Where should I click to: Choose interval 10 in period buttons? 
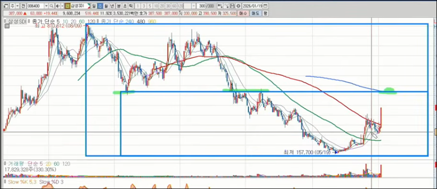click(156, 6)
